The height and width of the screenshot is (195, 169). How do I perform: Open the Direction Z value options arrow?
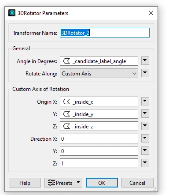pyautogui.click(x=145, y=163)
